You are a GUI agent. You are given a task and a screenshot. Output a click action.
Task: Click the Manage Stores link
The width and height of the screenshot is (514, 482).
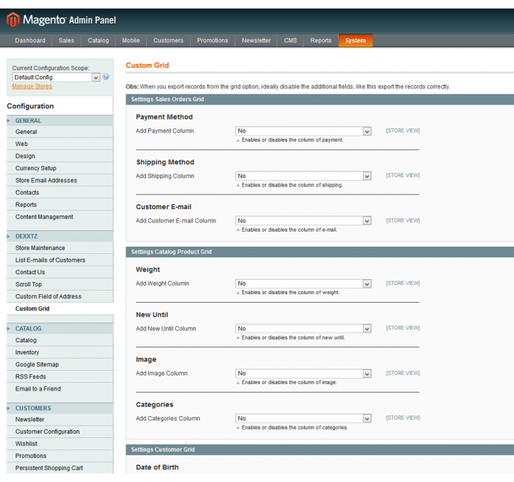32,86
